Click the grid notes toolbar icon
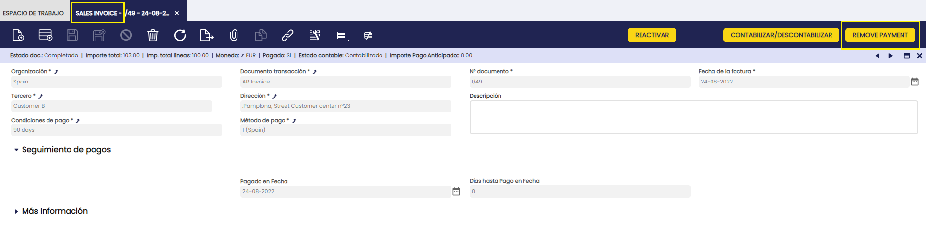The image size is (926, 227). [x=369, y=35]
